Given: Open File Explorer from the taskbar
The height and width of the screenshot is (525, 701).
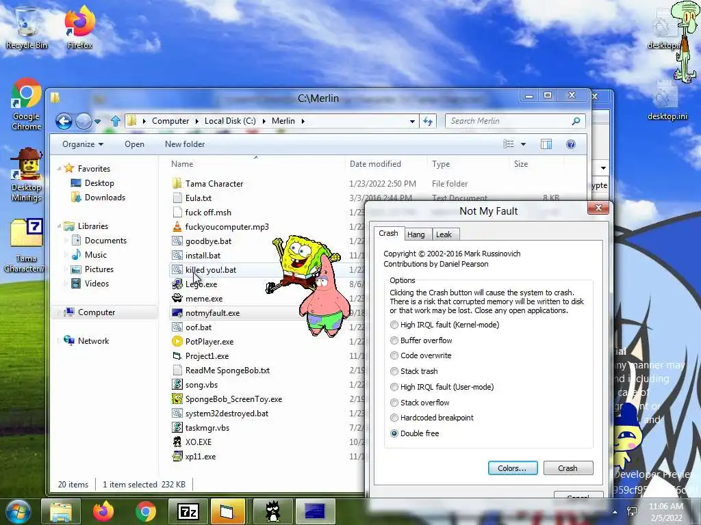Looking at the screenshot, I should click(x=61, y=512).
